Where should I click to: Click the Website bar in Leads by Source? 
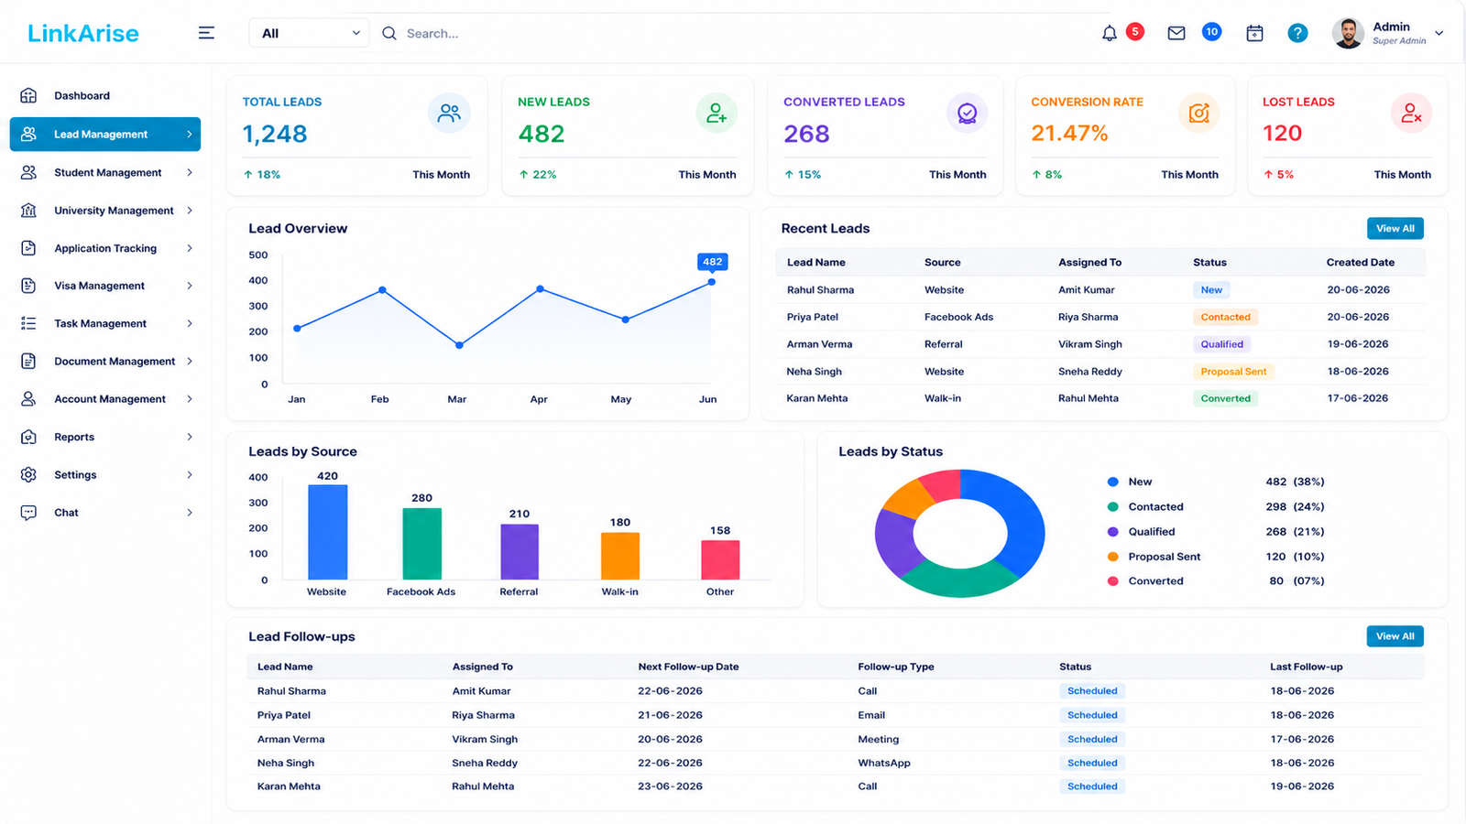click(x=327, y=532)
